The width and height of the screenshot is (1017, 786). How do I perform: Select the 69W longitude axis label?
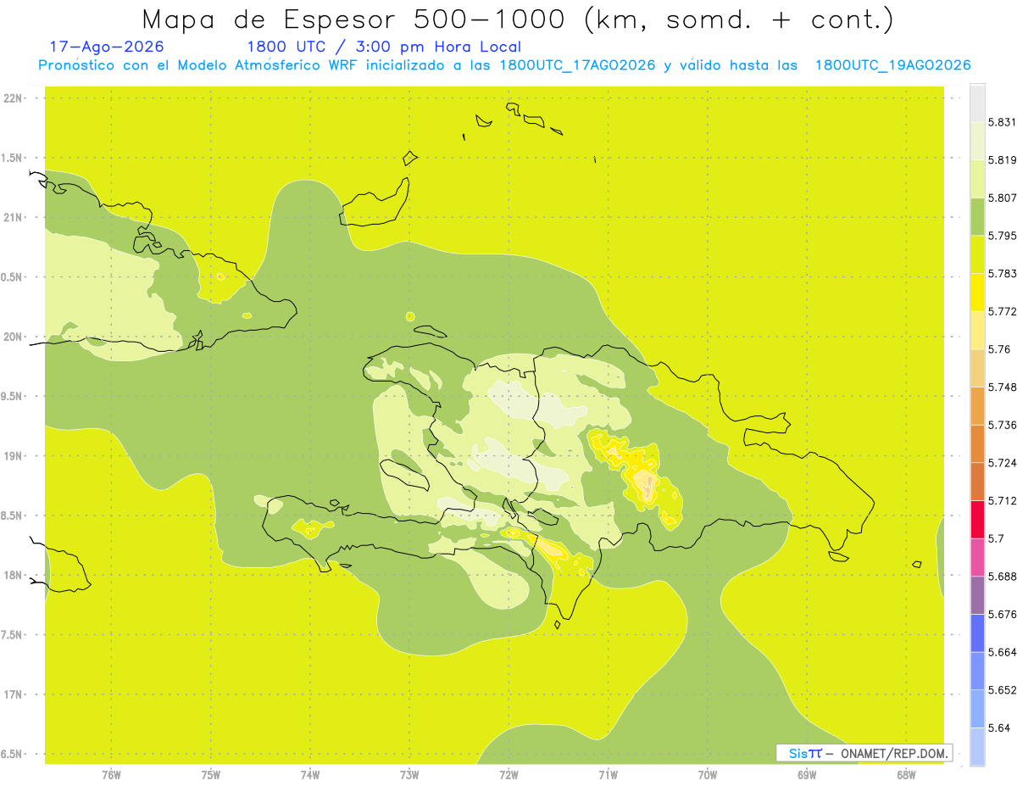[806, 774]
